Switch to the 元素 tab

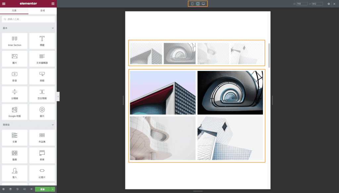pos(14,11)
